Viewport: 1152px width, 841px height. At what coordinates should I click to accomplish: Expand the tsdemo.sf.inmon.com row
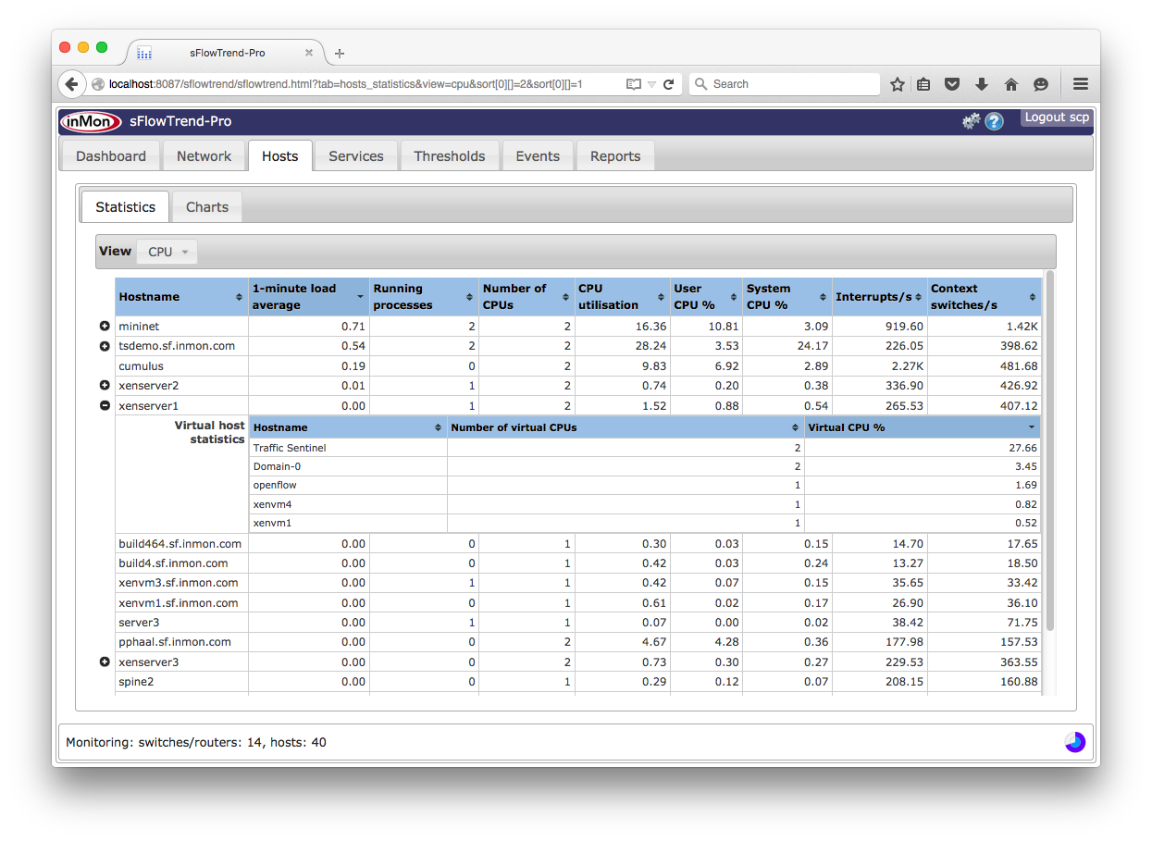point(105,346)
